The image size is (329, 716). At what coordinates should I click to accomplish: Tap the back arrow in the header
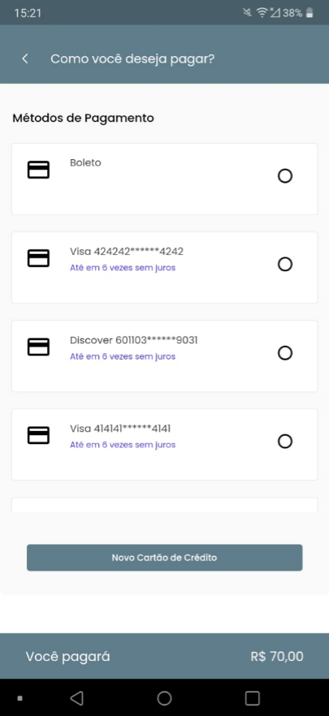pyautogui.click(x=25, y=59)
